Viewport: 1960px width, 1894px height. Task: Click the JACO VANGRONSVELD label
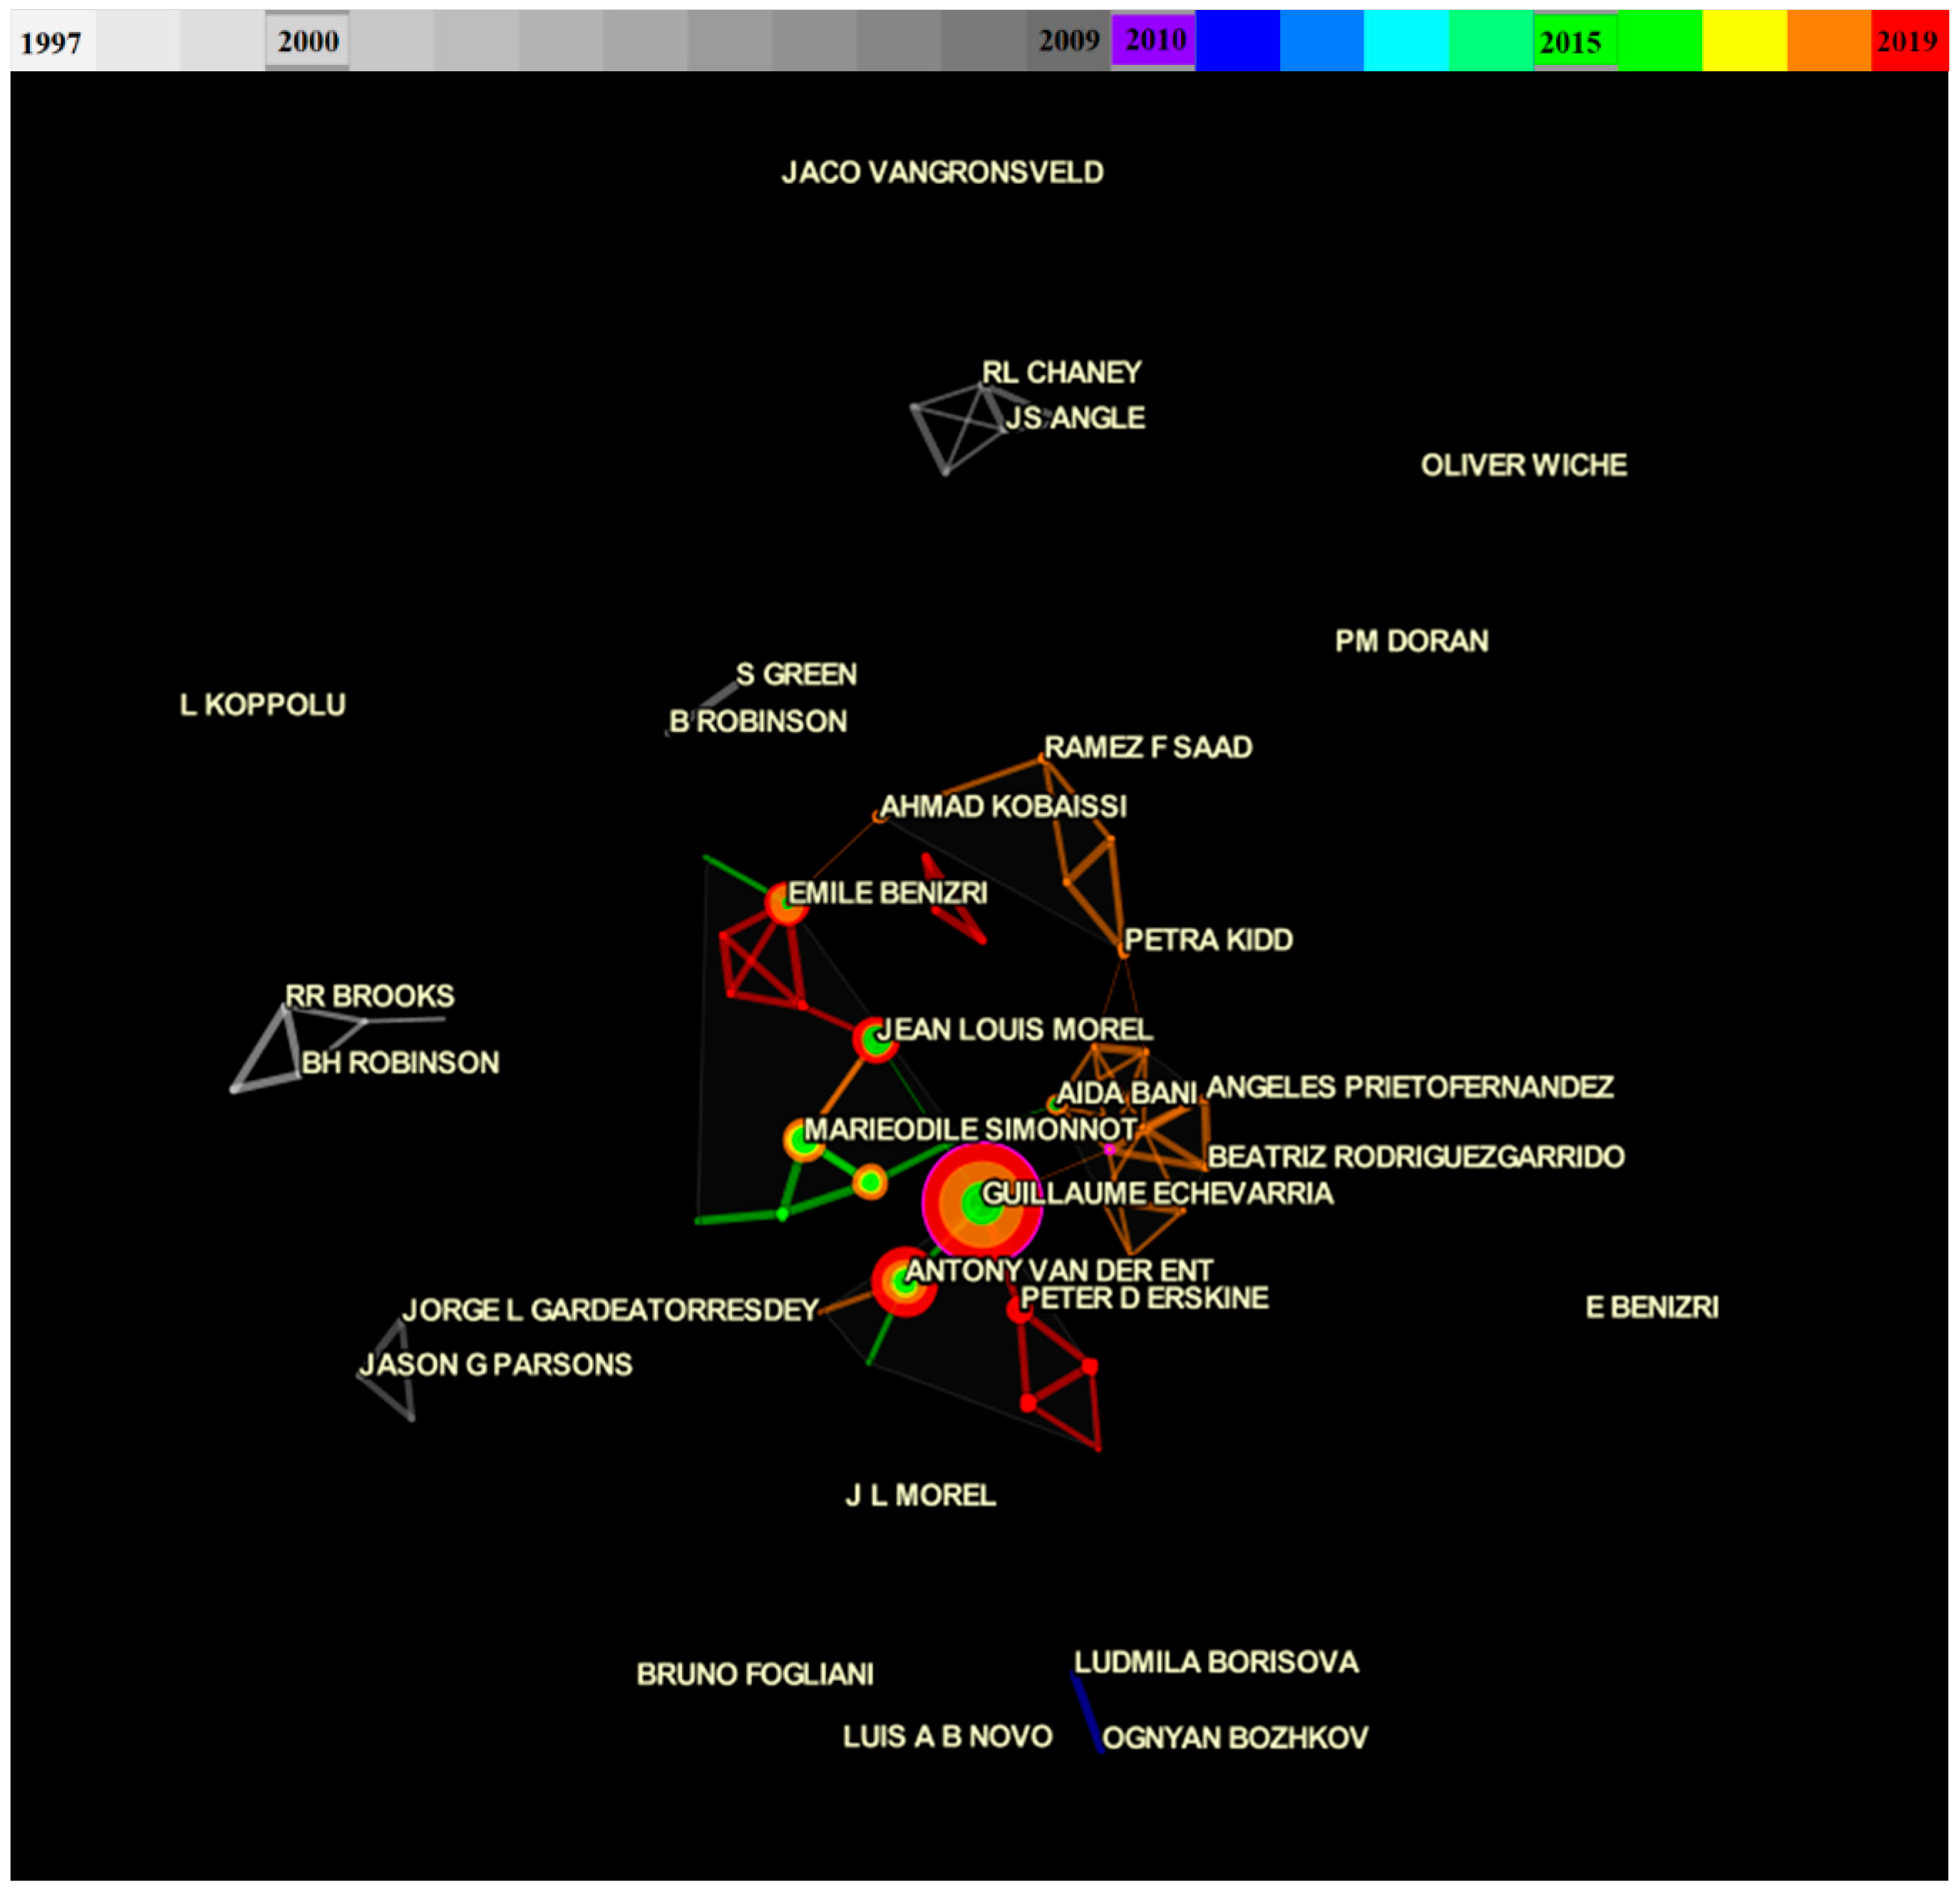pyautogui.click(x=942, y=173)
